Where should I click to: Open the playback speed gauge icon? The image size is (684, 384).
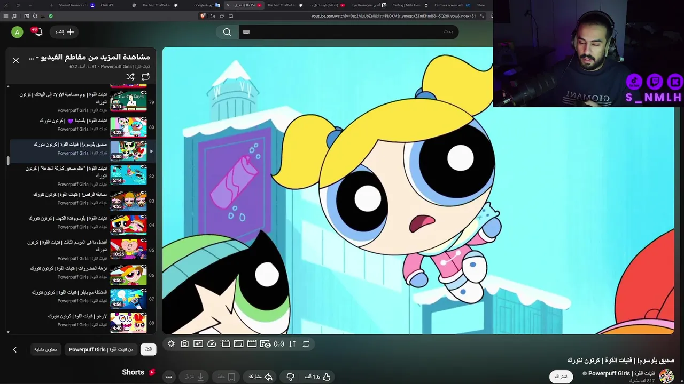(x=212, y=344)
